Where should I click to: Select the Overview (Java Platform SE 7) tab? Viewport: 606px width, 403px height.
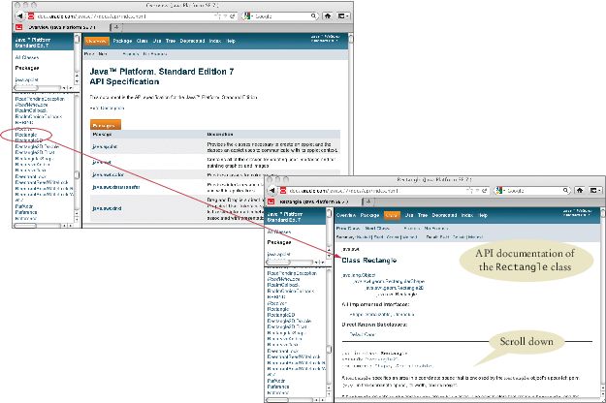pos(62,27)
